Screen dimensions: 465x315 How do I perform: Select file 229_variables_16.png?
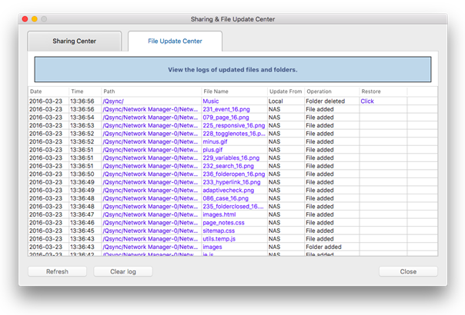(x=231, y=157)
